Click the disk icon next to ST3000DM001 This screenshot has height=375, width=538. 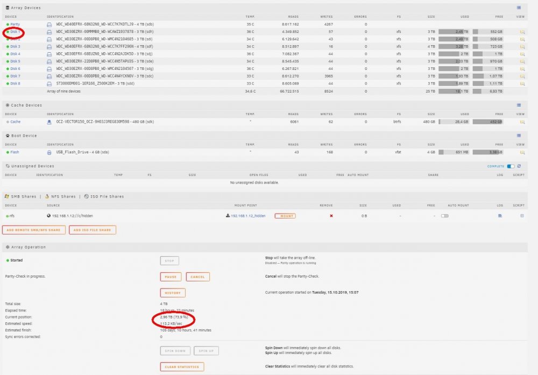pos(49,84)
